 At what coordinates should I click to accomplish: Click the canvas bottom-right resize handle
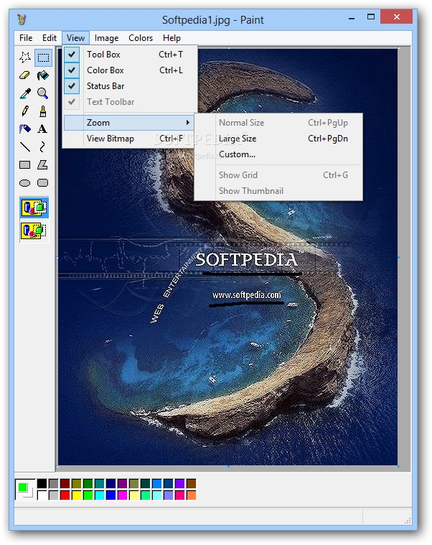coord(398,466)
